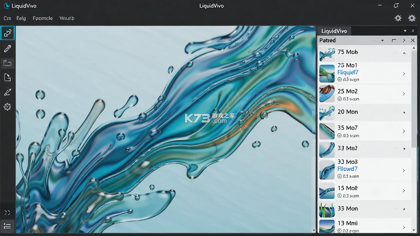Click the dock icon in Patred header
The image size is (420, 236).
[394, 41]
